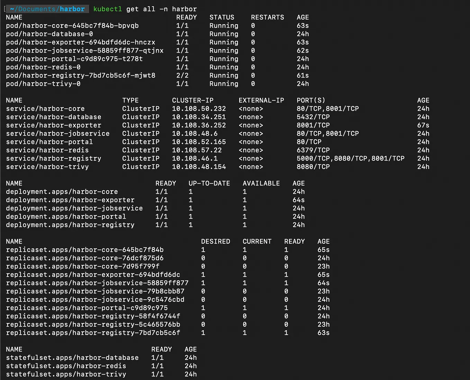
Task: Click the 2/2 READY value of registry pod
Action: (182, 75)
